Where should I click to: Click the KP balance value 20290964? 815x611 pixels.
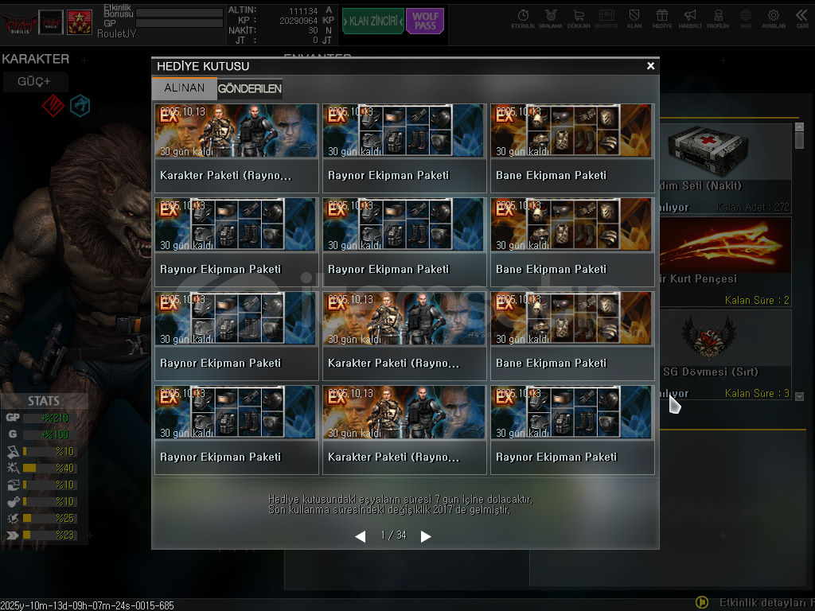pyautogui.click(x=298, y=21)
